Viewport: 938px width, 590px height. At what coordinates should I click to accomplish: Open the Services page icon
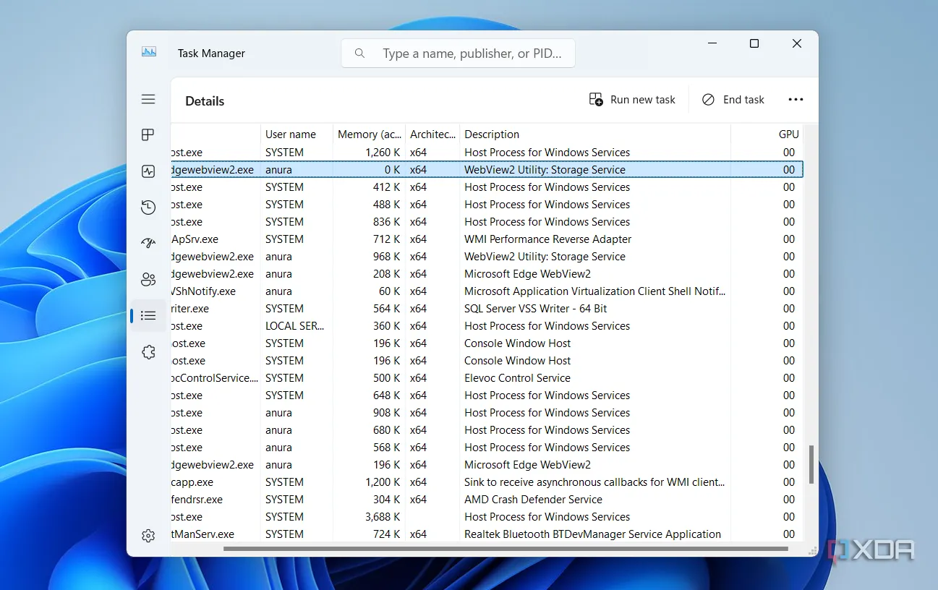click(x=148, y=352)
